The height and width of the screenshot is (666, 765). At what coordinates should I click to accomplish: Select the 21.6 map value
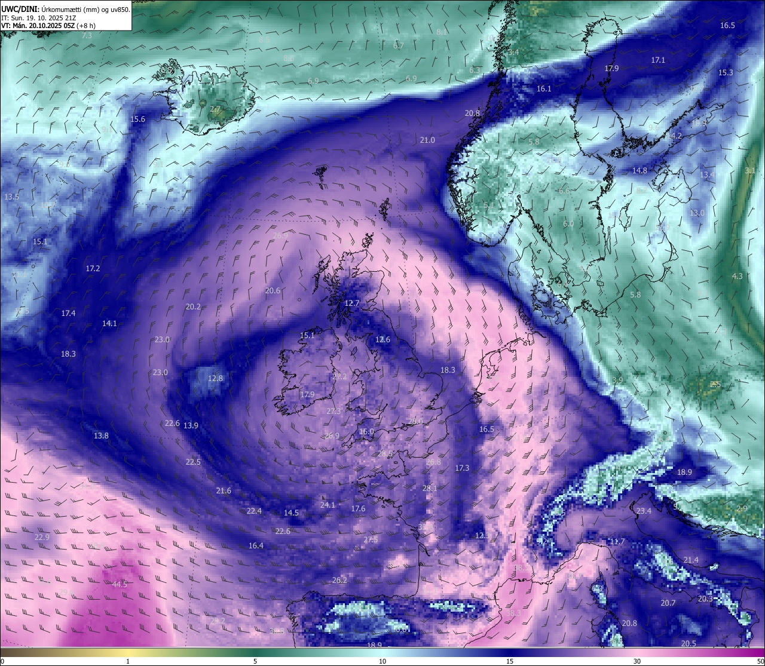point(224,490)
